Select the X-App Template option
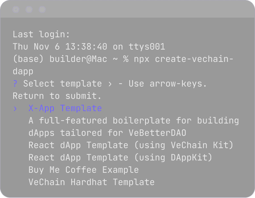Viewport: 255px width, 198px height. coord(65,108)
